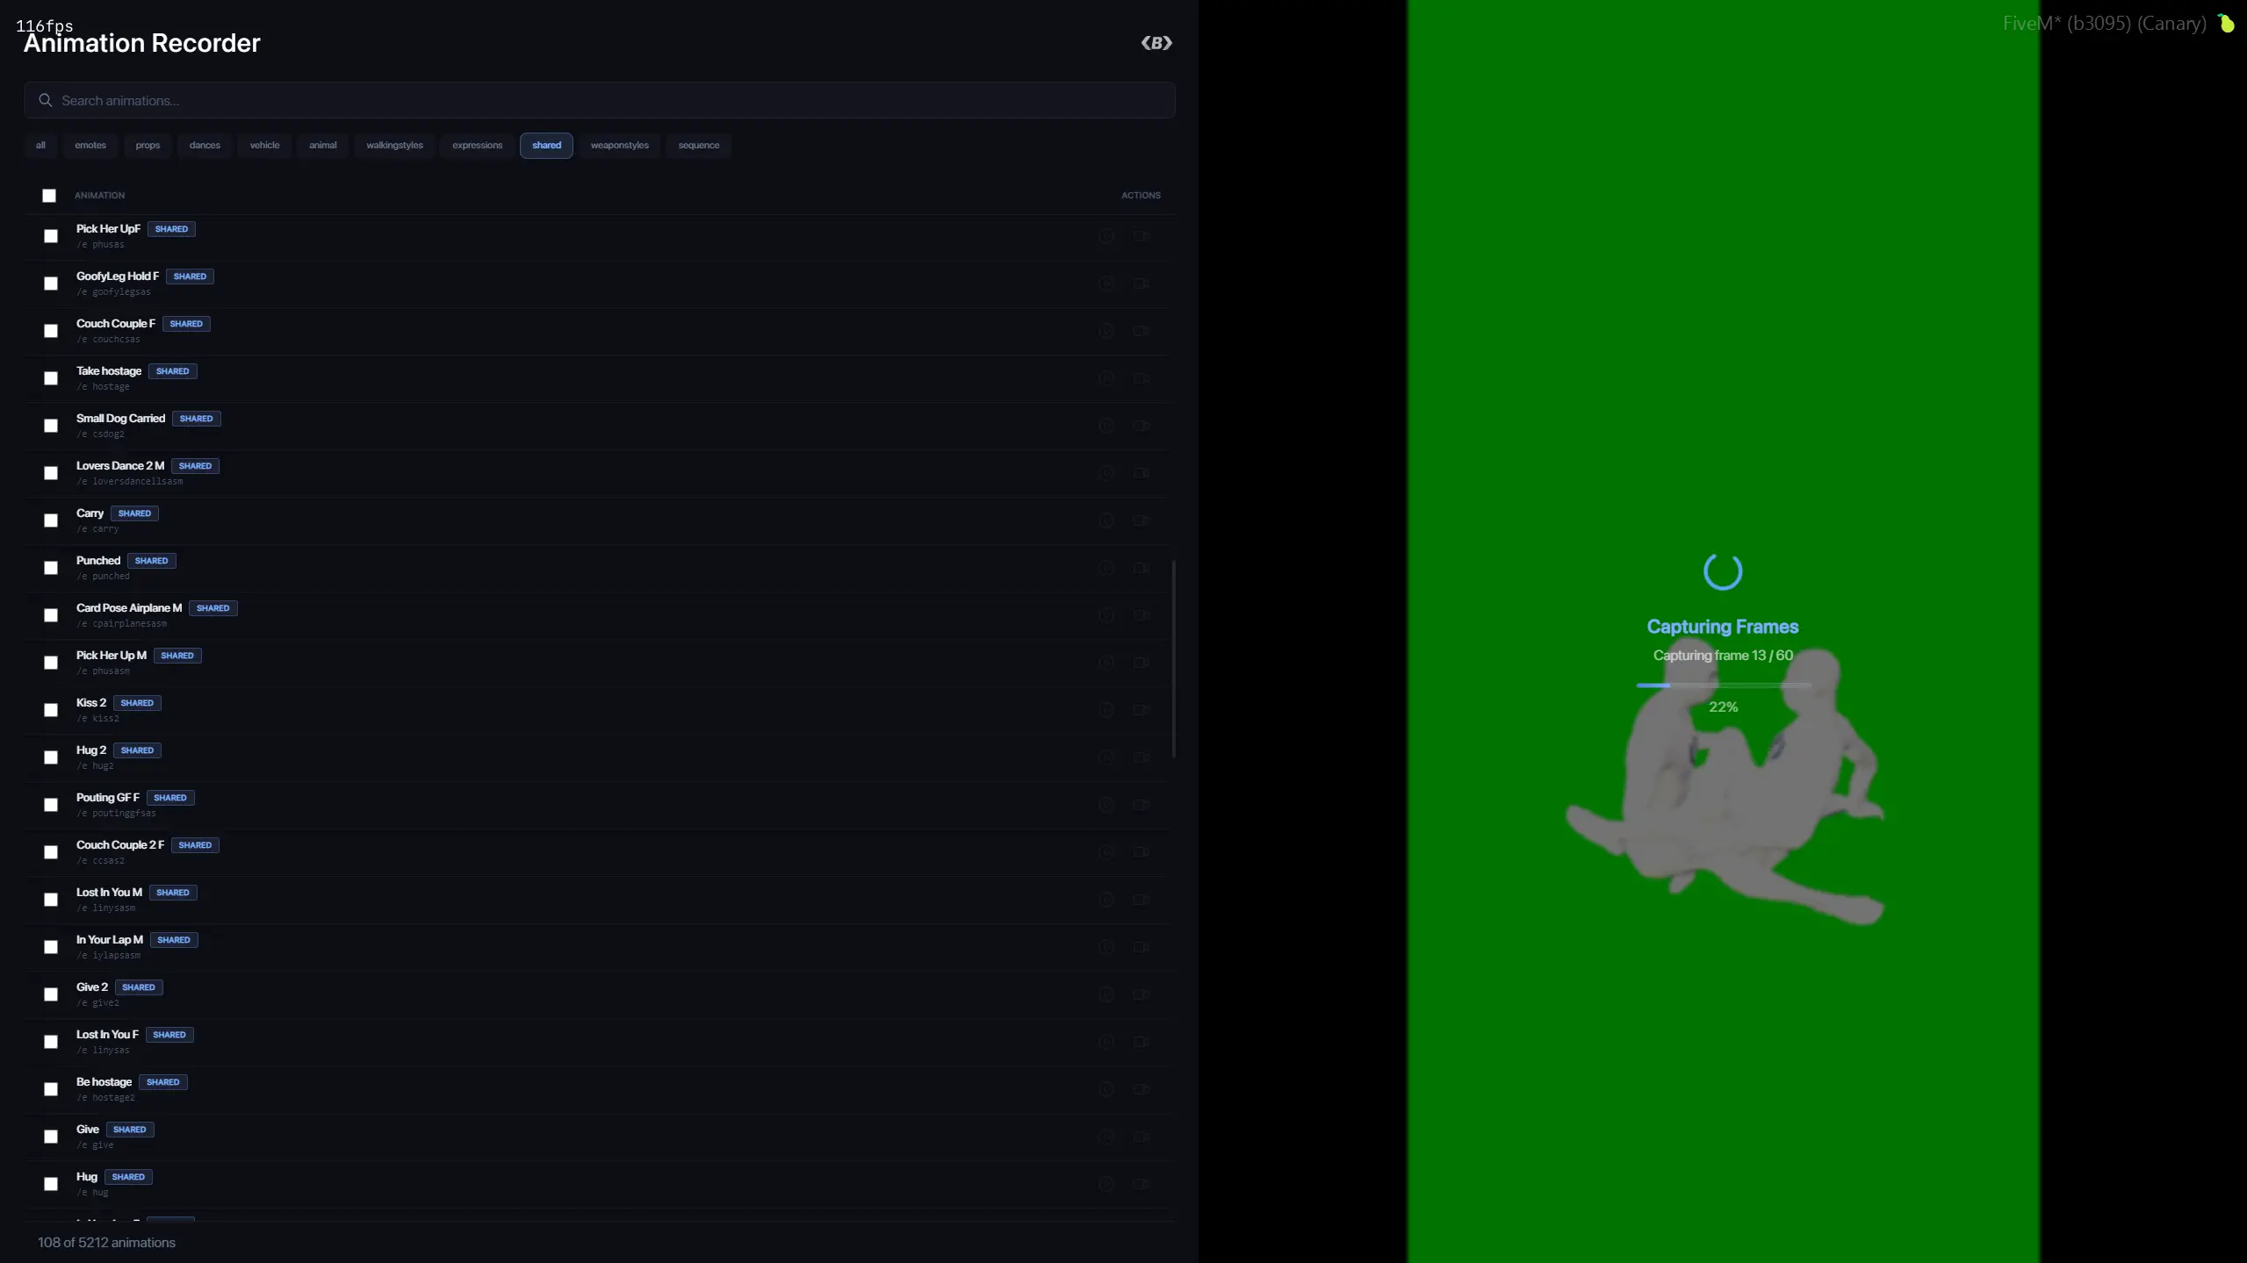Toggle the select-all checkbox in header

(49, 196)
